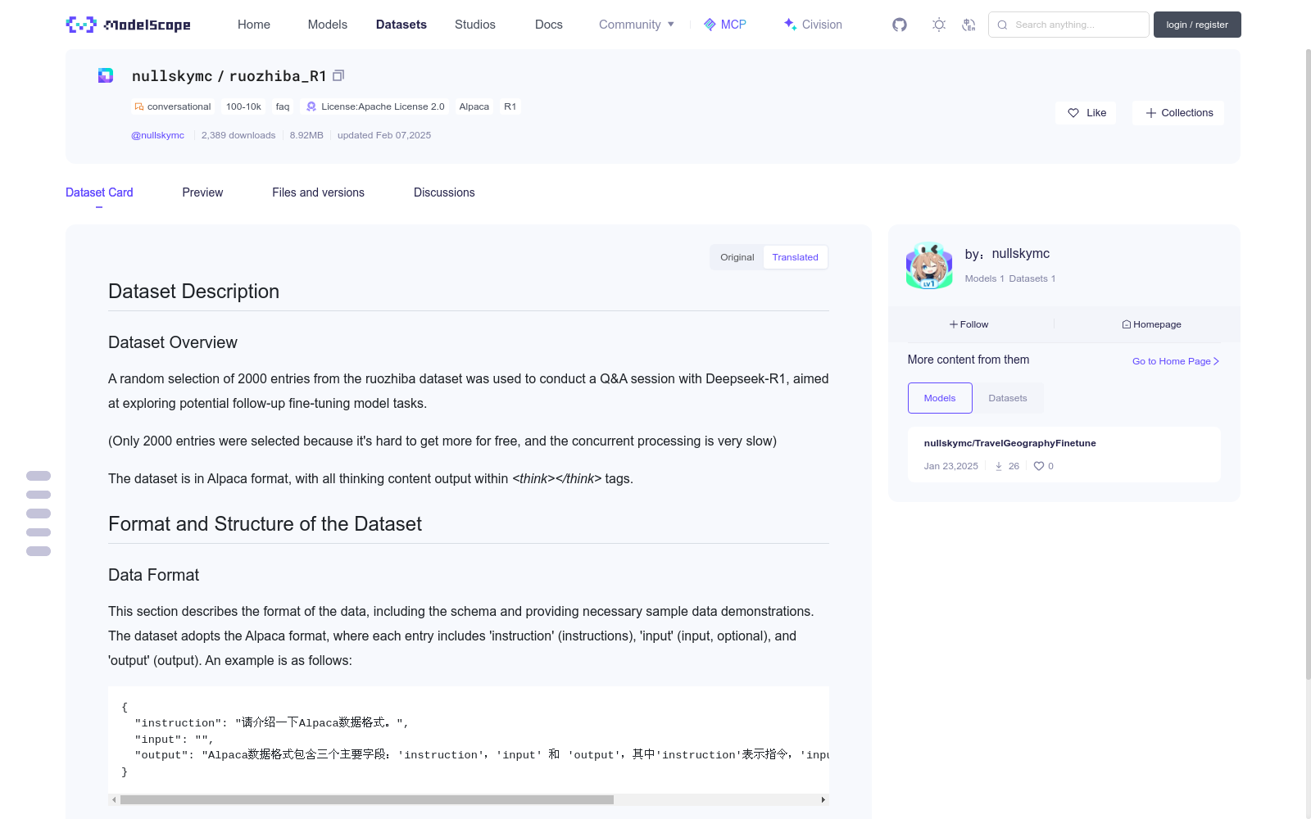Show the Original description text
1311x819 pixels.
[737, 257]
